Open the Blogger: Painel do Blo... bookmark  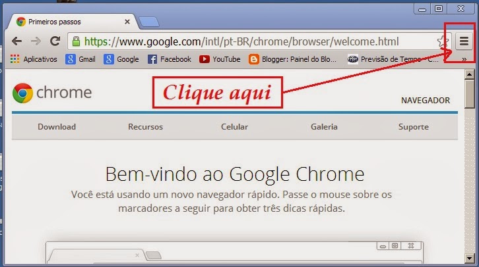click(292, 59)
